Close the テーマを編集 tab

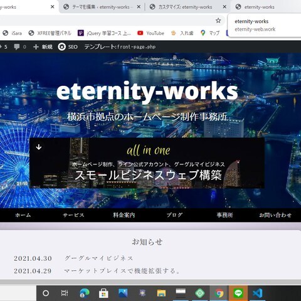(x=139, y=7)
